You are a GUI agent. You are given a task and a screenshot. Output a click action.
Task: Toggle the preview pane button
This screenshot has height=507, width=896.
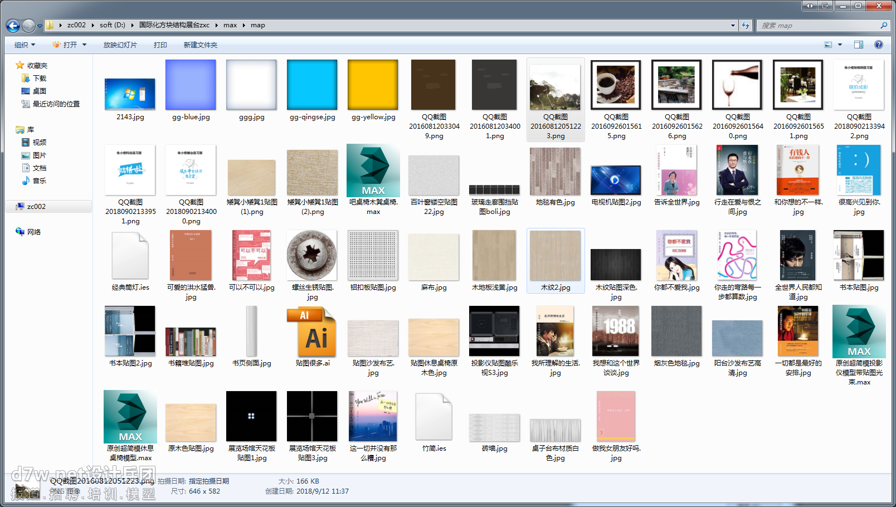(859, 45)
